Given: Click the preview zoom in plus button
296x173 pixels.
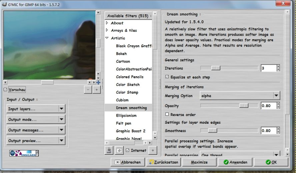Looking at the screenshot, I should [x=96, y=90].
